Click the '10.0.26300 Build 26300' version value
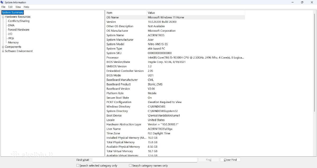Image resolution: width=317 pixels, height=168 pixels. click(x=162, y=22)
